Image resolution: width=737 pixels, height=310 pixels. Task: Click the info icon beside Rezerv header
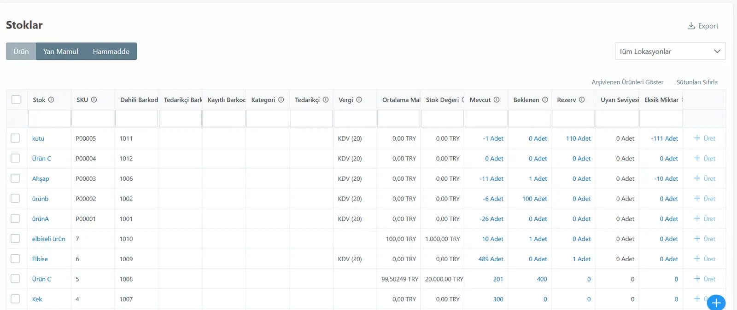point(582,100)
